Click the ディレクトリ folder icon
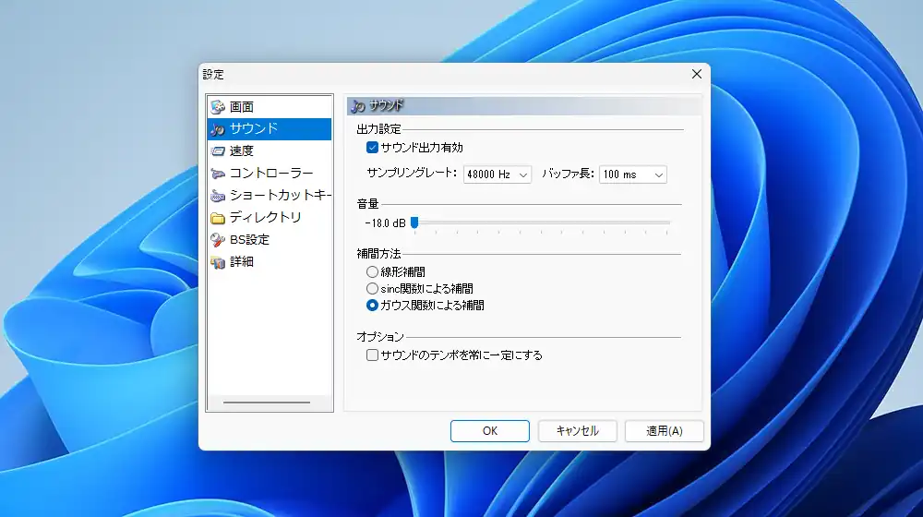923x517 pixels. (x=218, y=218)
